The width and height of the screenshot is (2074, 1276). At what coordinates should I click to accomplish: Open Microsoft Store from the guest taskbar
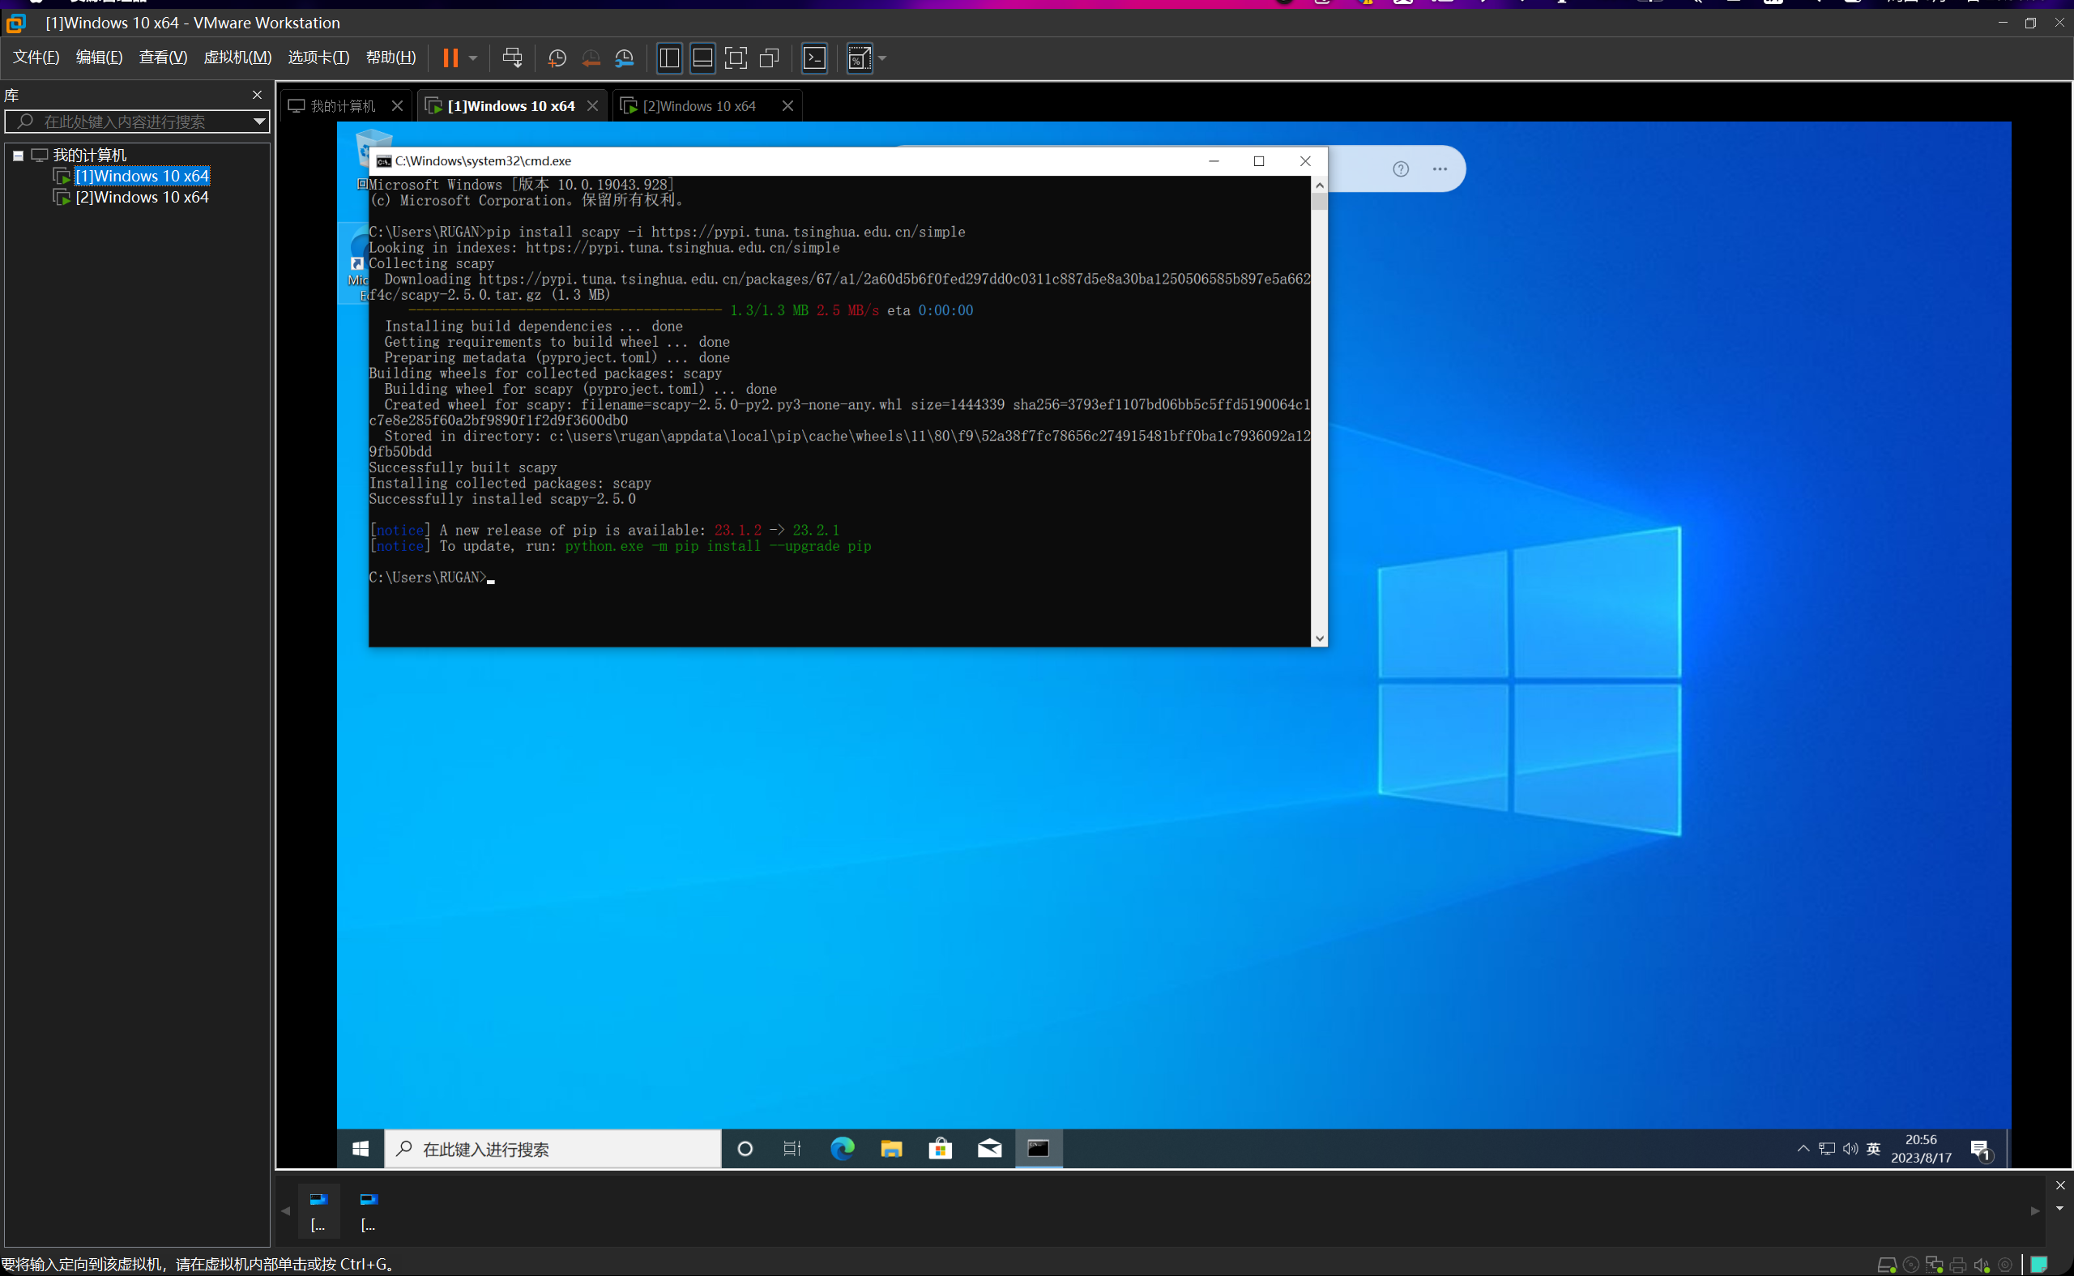click(940, 1149)
